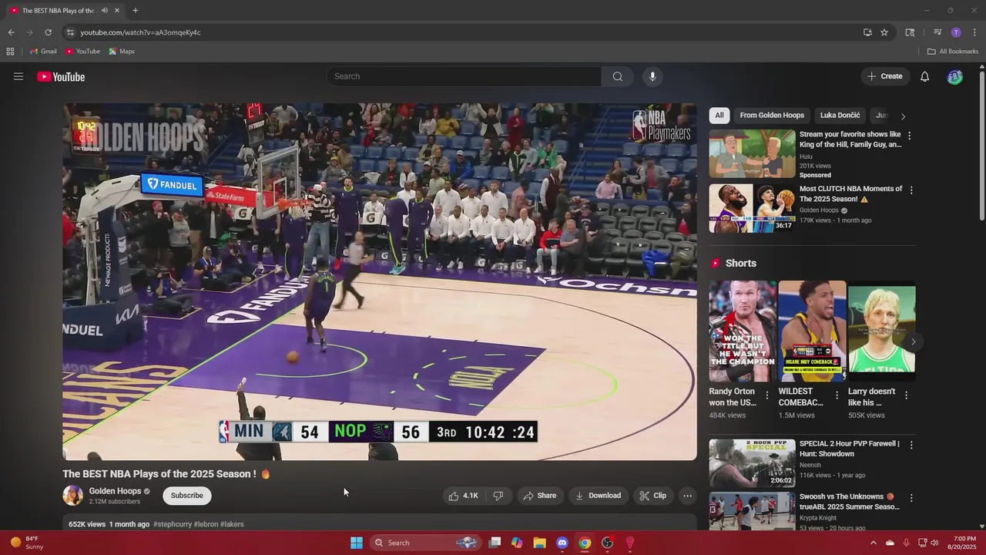
Task: Go back to previous page
Action: (11, 32)
